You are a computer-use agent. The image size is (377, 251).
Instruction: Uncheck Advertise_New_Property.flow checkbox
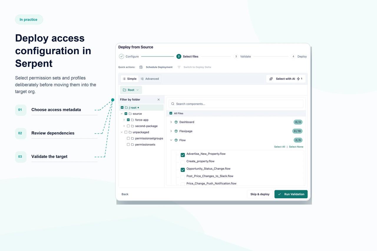[183, 155]
